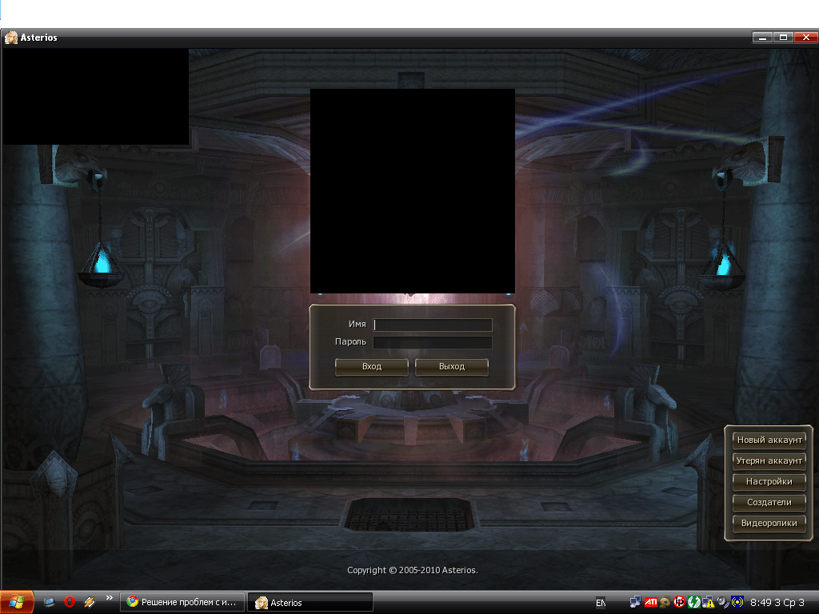The image size is (819, 614).
Task: Open Настройки game settings
Action: click(x=769, y=481)
